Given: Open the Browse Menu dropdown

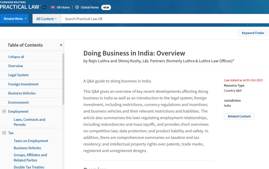Looking at the screenshot, I should [x=14, y=19].
